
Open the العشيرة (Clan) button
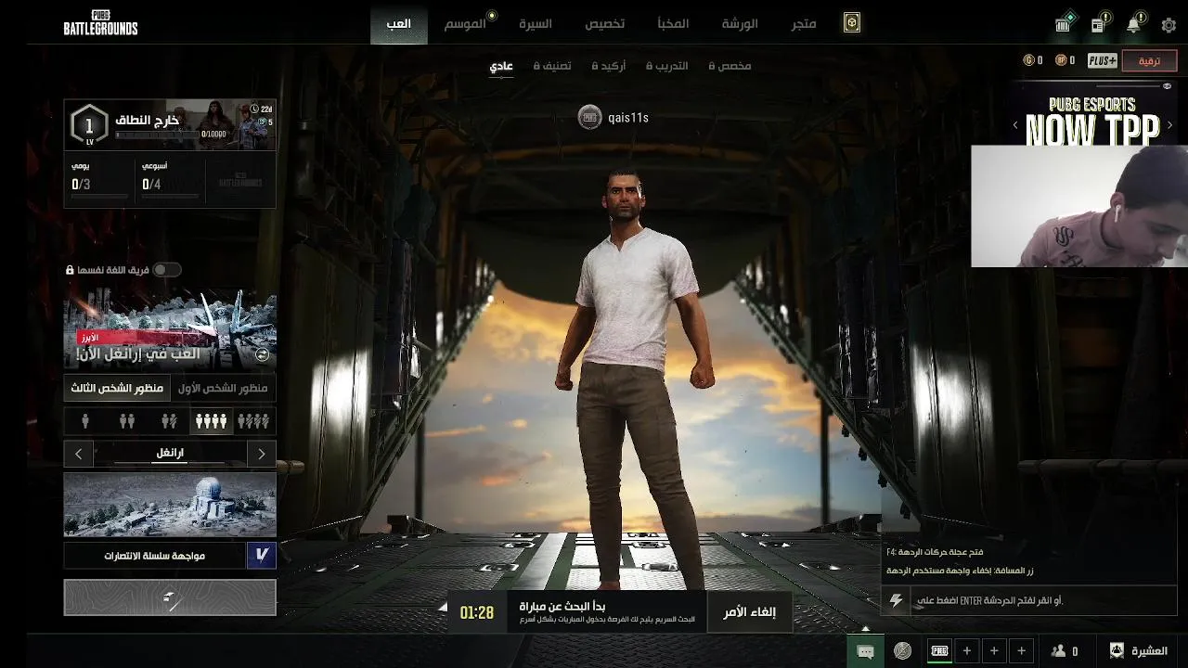(1138, 651)
